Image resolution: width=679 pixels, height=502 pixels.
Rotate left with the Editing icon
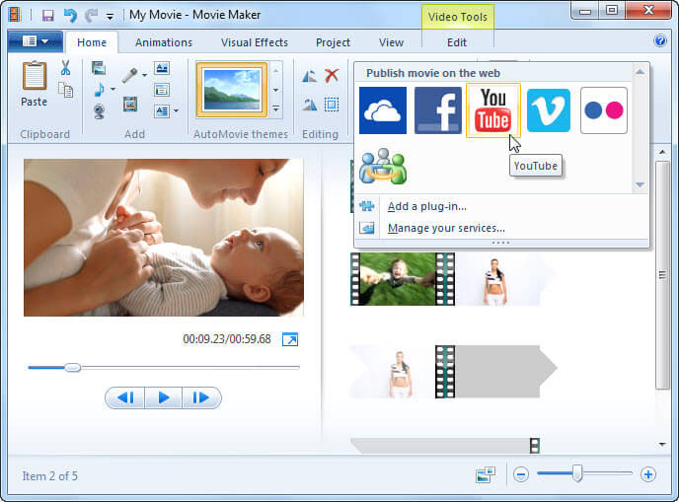[309, 76]
